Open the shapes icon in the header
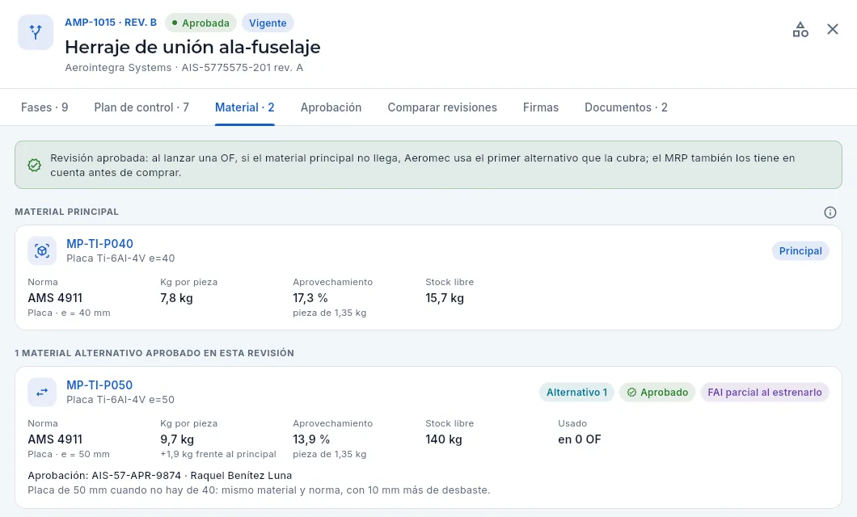857x517 pixels. tap(800, 29)
